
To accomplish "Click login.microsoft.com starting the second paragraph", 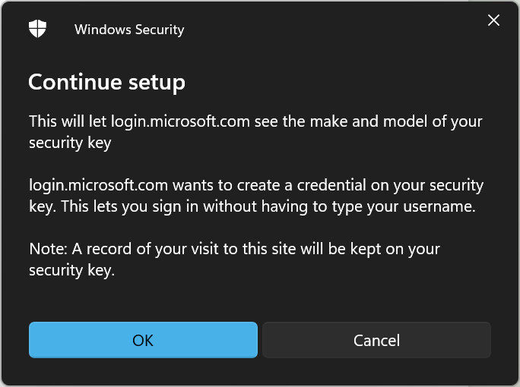I will point(98,185).
